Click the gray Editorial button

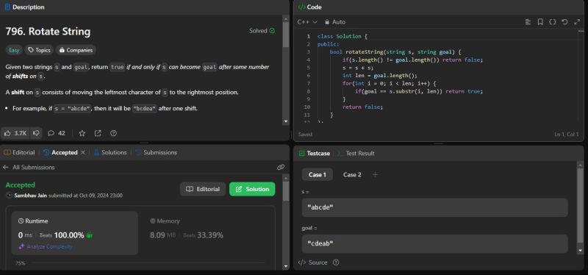pos(203,189)
